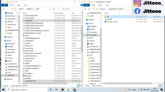Select www.dev-c.com internet shortcut
Image resolution: width=165 pixels, height=92 pixels.
(x=112, y=21)
